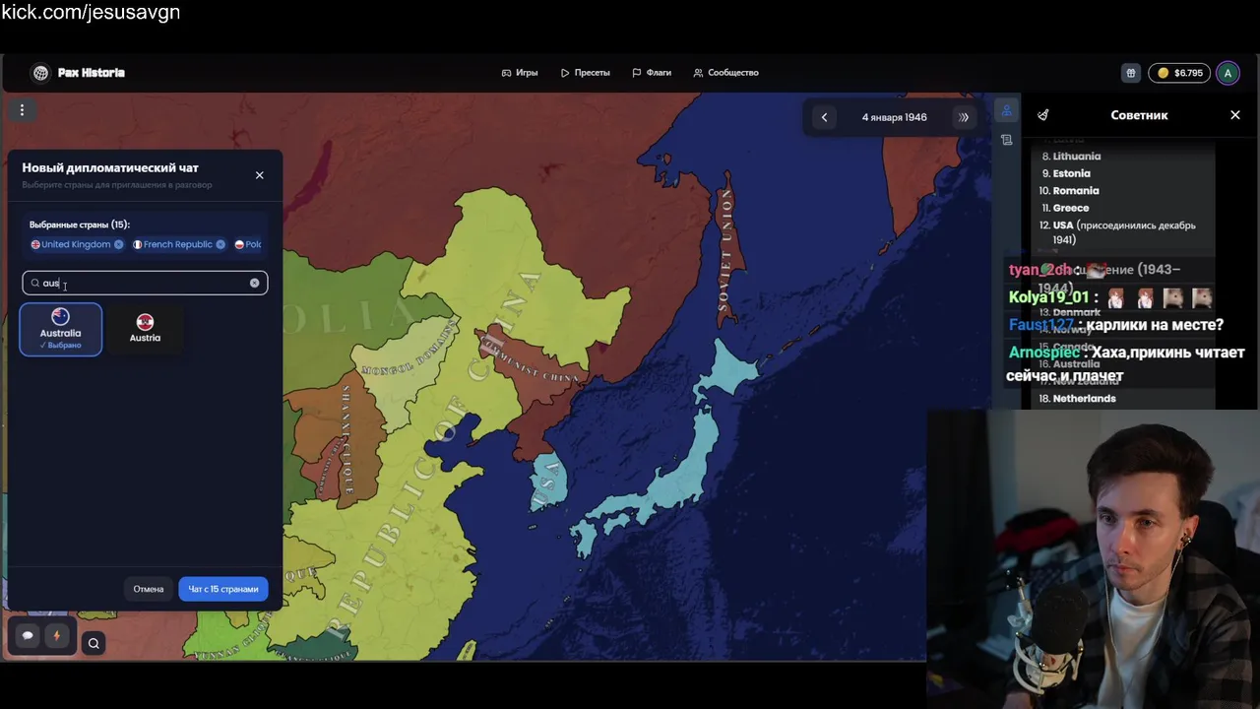
Task: Open the map search magnifier
Action: [94, 643]
